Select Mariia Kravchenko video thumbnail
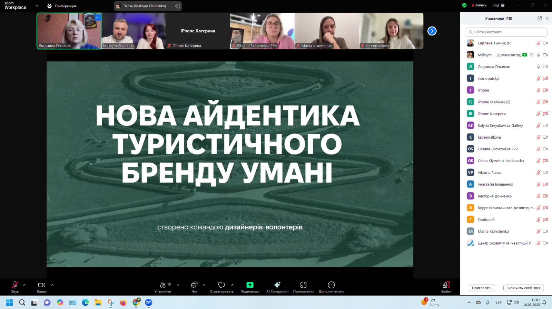 (327, 31)
